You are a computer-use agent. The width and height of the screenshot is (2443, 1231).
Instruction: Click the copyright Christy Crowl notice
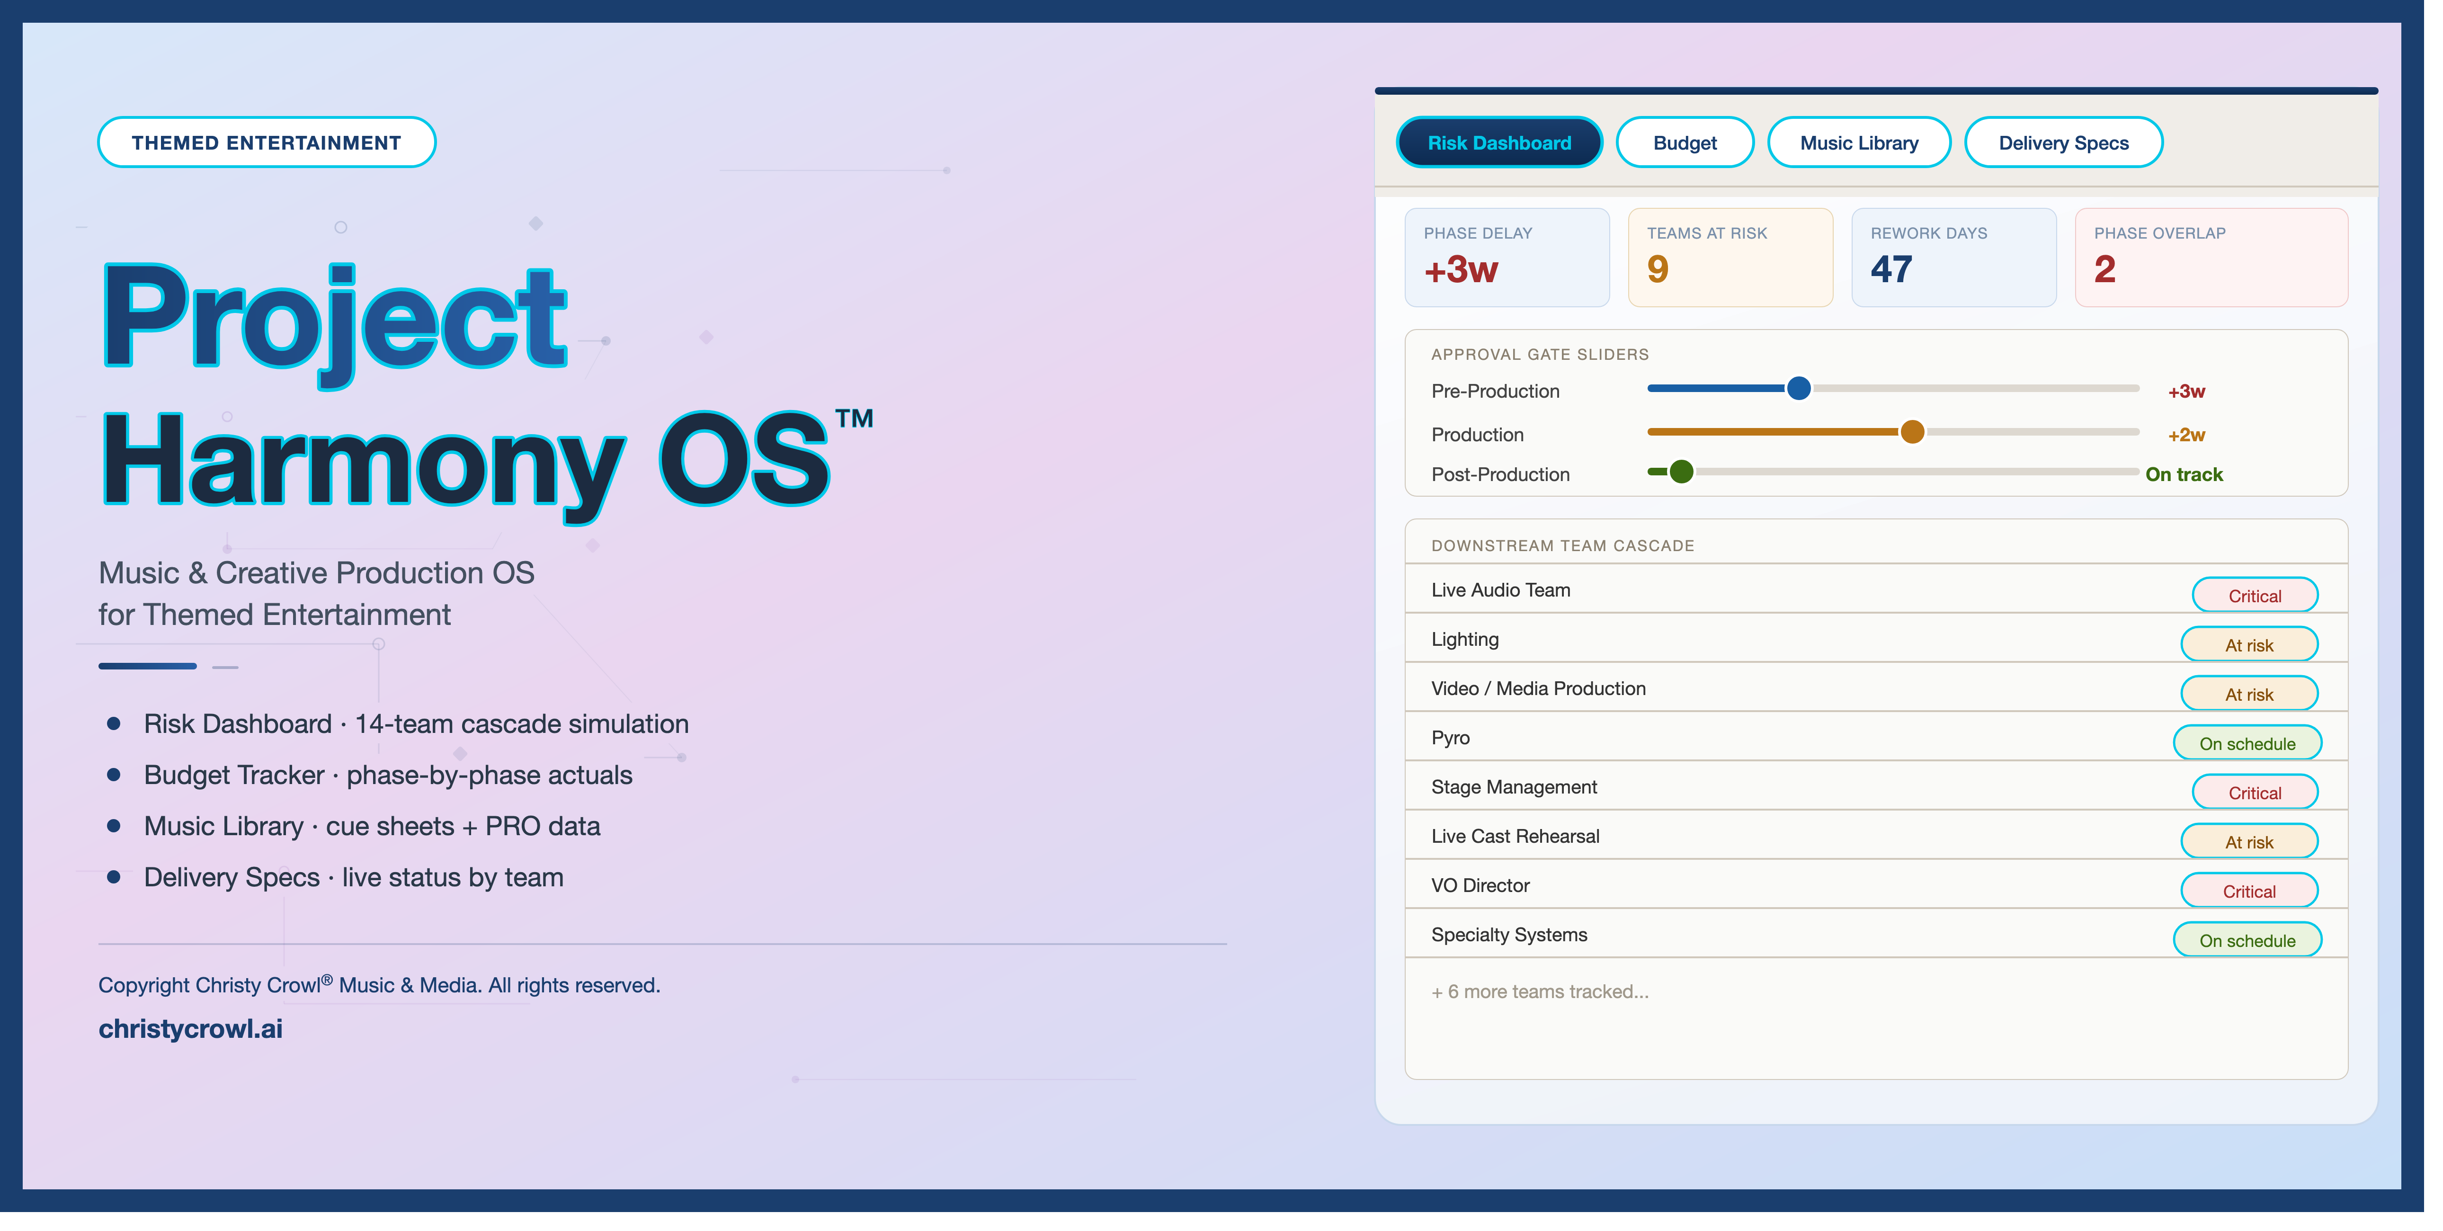click(x=379, y=985)
